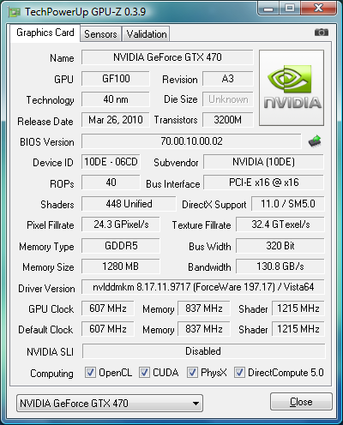Click the Default Clock row Shader field 1215 MHz
The image size is (343, 425).
click(x=298, y=329)
